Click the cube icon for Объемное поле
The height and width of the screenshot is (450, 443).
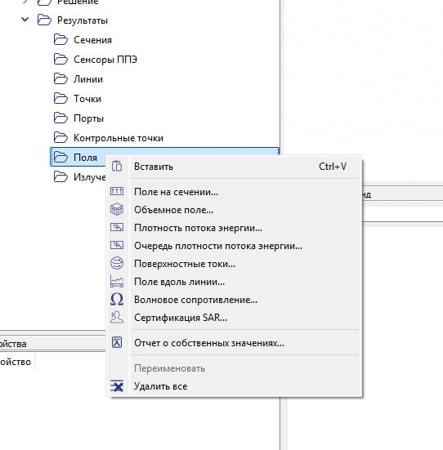click(117, 209)
